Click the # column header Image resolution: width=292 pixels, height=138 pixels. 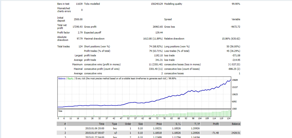[x=62, y=124]
